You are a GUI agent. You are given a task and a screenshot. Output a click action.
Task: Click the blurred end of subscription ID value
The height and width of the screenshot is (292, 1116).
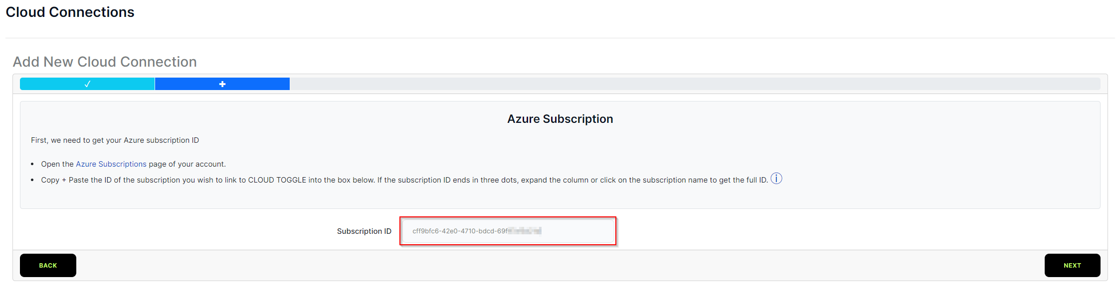click(x=525, y=231)
